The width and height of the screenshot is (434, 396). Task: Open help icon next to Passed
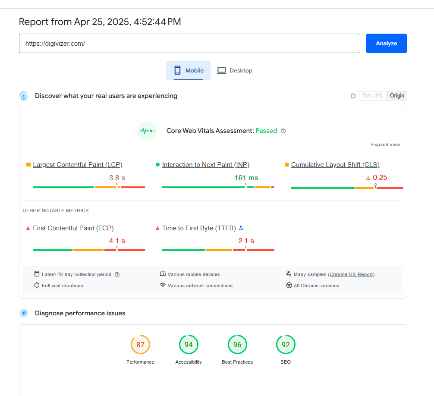point(283,131)
